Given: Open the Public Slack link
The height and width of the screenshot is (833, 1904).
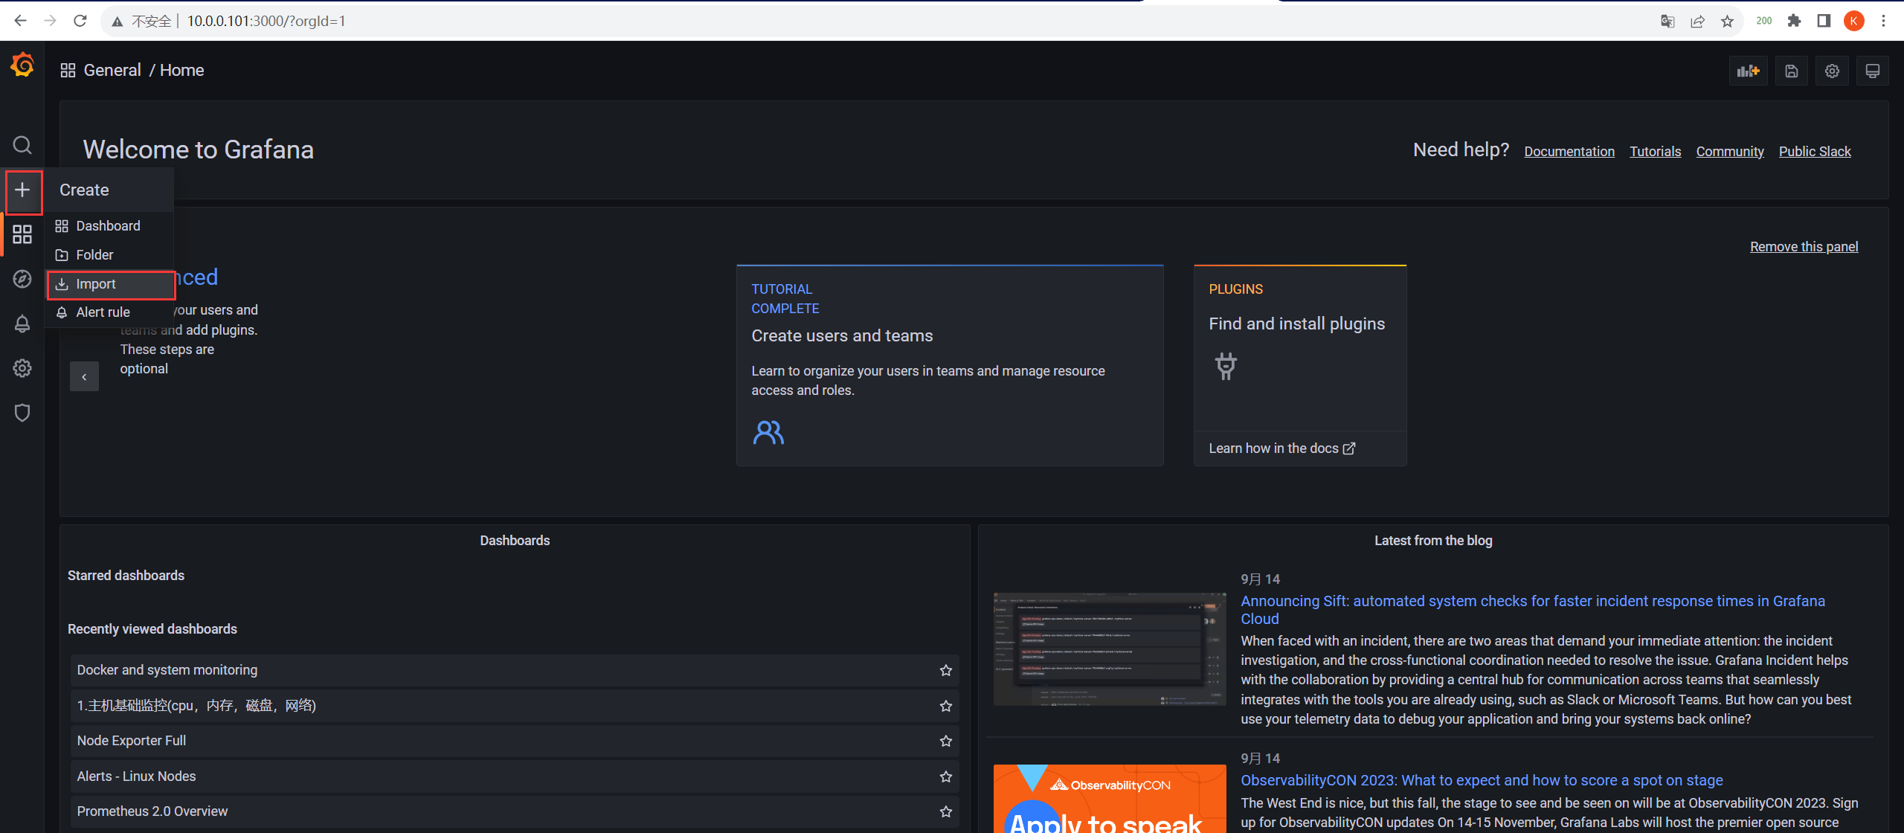Looking at the screenshot, I should [1815, 151].
